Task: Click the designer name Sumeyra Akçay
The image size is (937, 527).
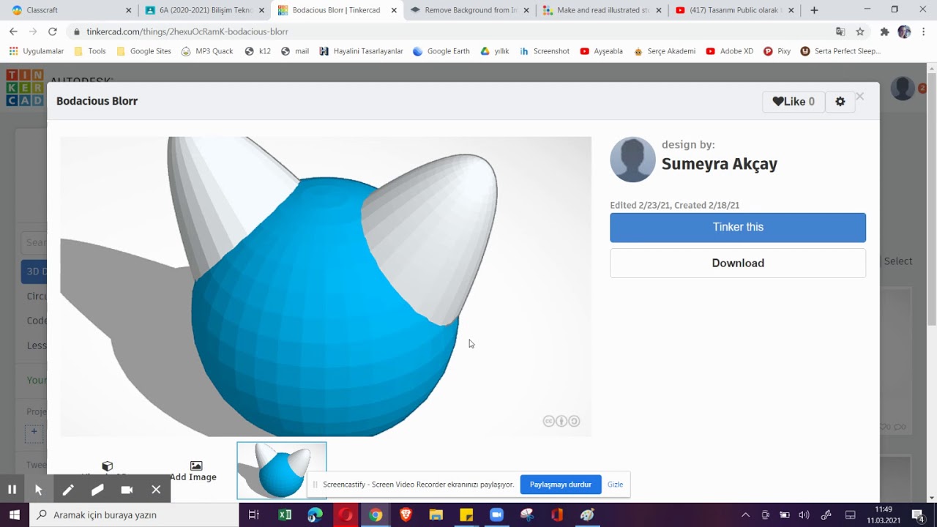Action: point(720,164)
